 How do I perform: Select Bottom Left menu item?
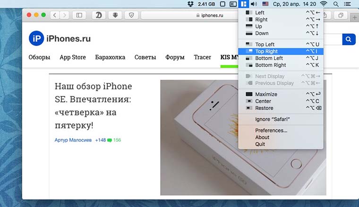click(x=281, y=58)
